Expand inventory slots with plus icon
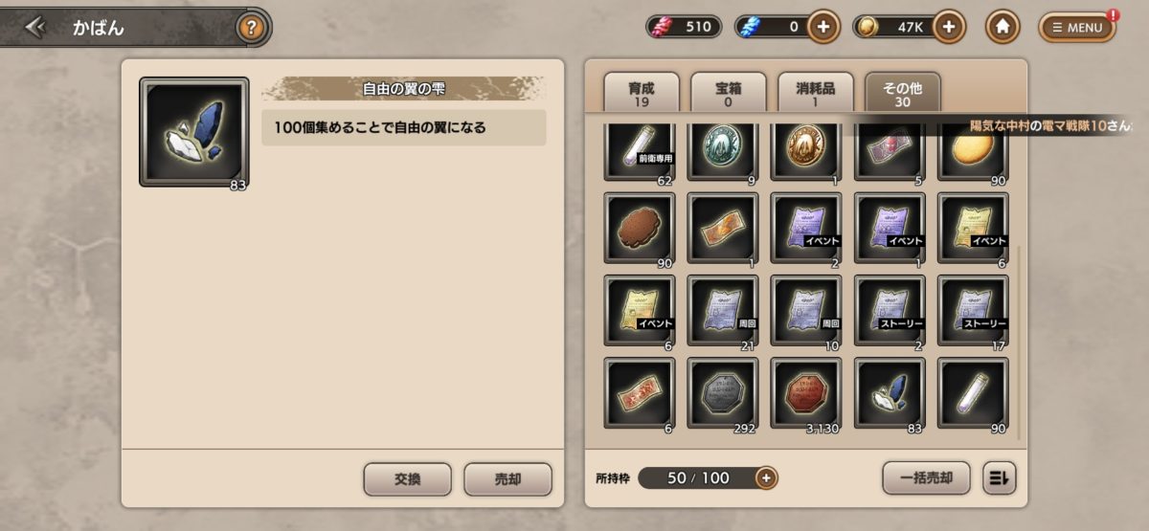Image resolution: width=1149 pixels, height=531 pixels. pos(765,477)
